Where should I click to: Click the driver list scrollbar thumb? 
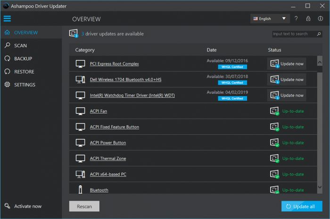pyautogui.click(x=320, y=128)
